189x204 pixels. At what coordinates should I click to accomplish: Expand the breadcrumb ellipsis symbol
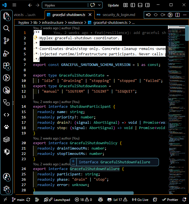click(x=133, y=23)
